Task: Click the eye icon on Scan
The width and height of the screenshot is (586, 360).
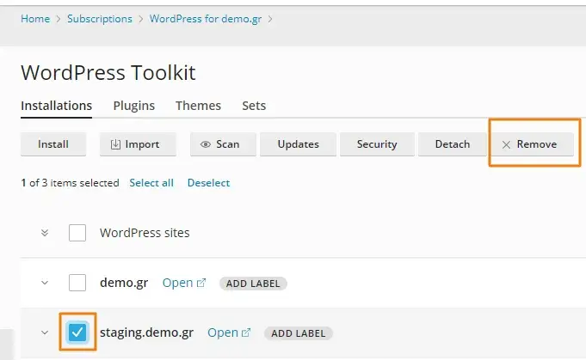Action: (205, 144)
